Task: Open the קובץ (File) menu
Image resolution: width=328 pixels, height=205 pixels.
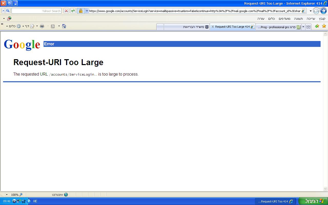Action: (322, 19)
